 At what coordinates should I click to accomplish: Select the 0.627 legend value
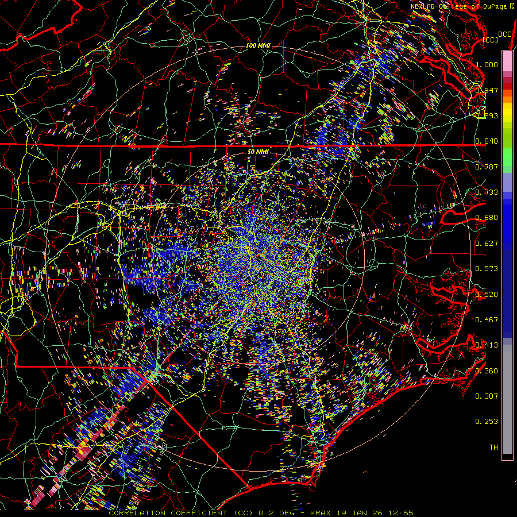(487, 244)
